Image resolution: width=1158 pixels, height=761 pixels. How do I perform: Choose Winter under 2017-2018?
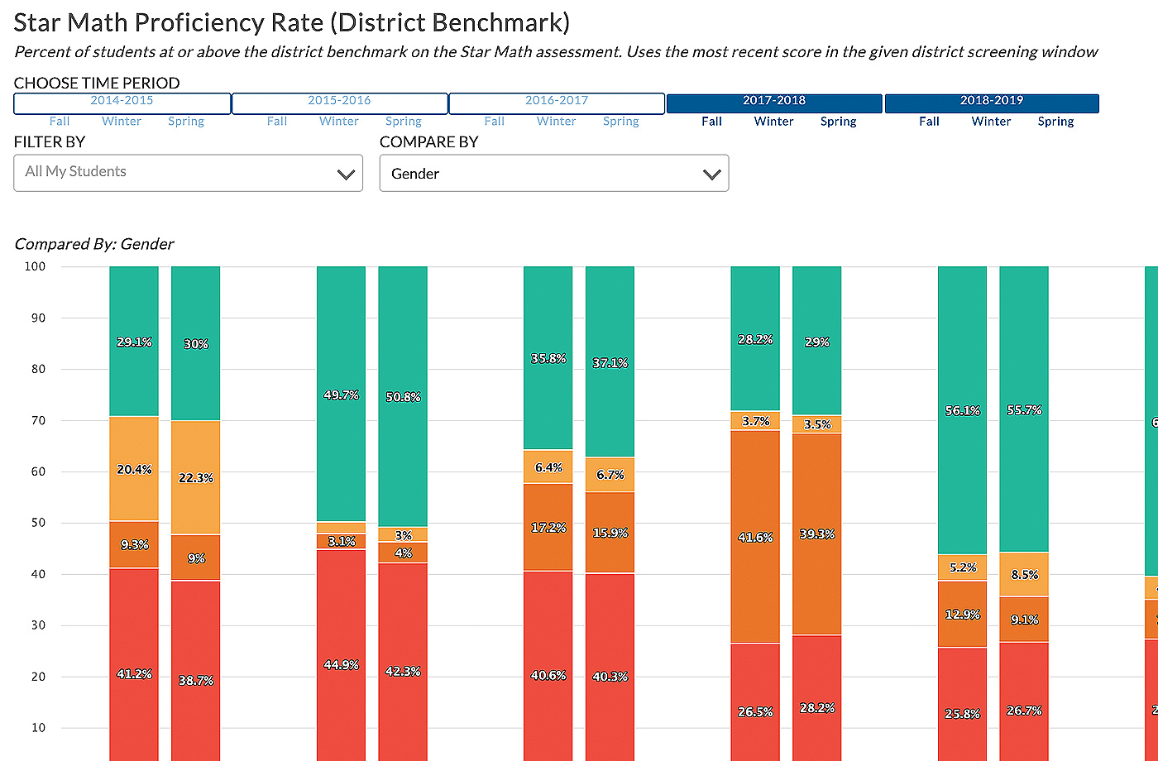click(774, 122)
